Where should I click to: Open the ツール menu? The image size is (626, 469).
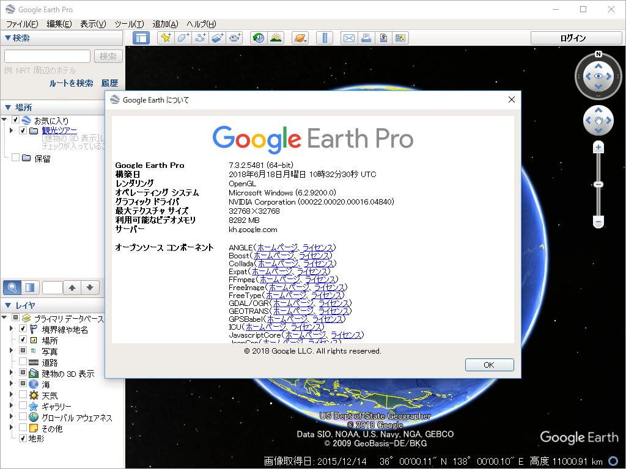tap(129, 24)
